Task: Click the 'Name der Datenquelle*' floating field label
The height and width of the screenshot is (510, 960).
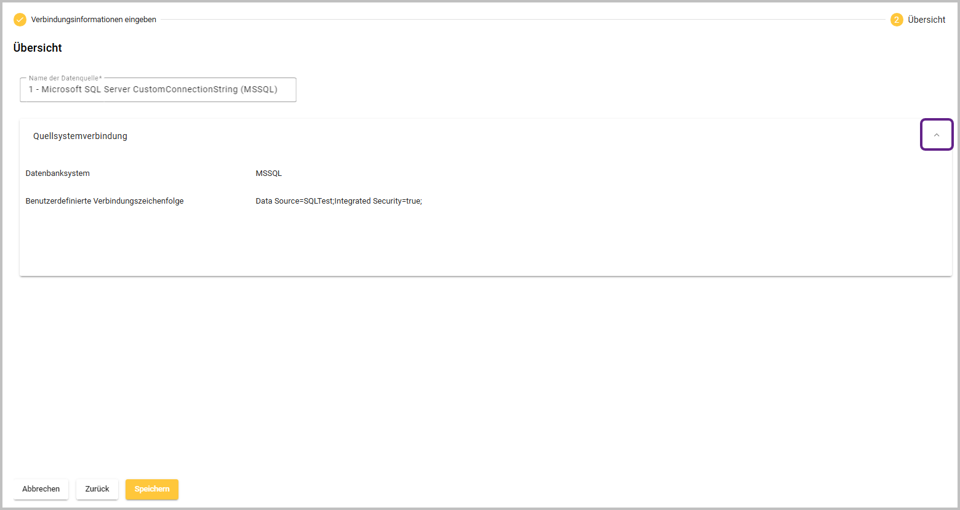Action: 65,78
